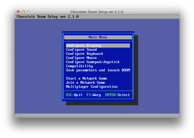Click Save parameters and launch DOOM

pyautogui.click(x=98, y=70)
